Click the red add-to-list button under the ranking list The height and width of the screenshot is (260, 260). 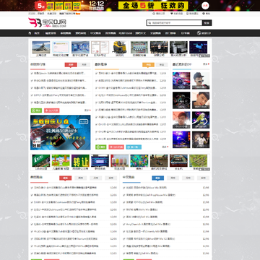[x=52, y=110]
